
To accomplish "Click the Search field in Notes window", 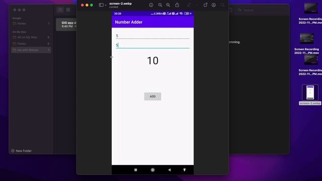I will (262, 10).
